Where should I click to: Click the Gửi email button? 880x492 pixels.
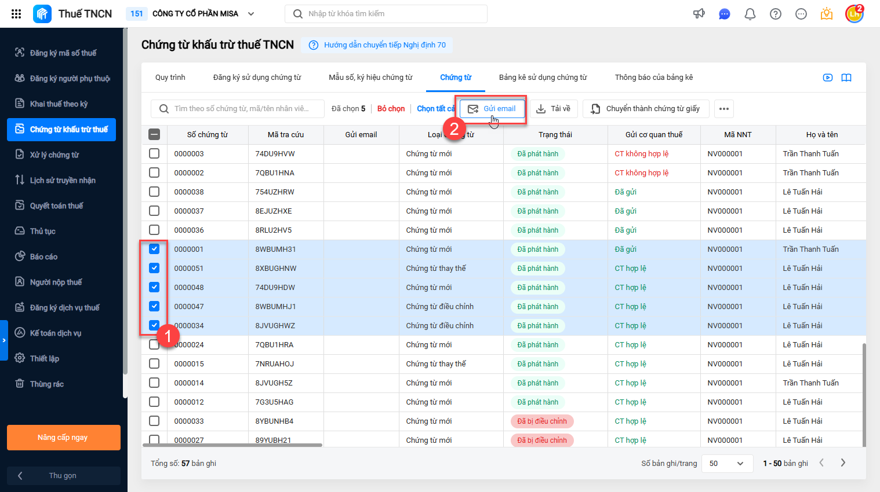click(x=492, y=109)
